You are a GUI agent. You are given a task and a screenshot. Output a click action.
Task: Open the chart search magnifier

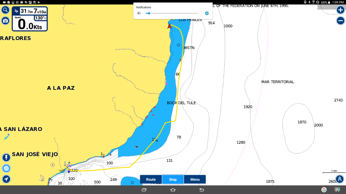point(5,10)
